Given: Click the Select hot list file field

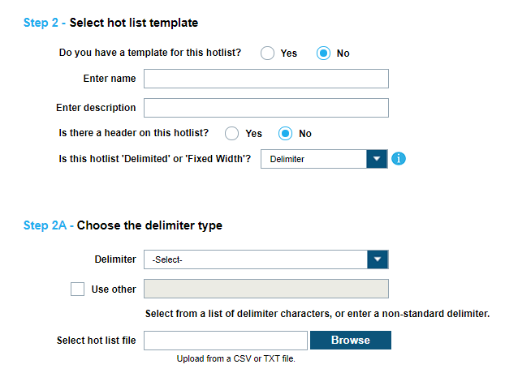Looking at the screenshot, I should (x=226, y=341).
